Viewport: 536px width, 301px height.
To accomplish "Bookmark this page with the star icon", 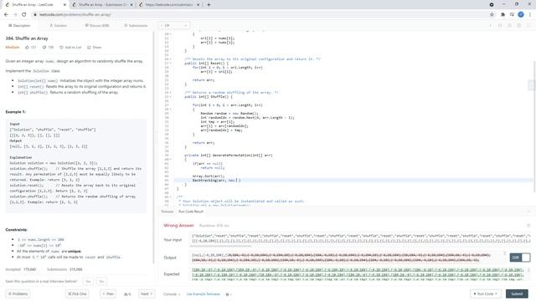I will click(x=492, y=15).
